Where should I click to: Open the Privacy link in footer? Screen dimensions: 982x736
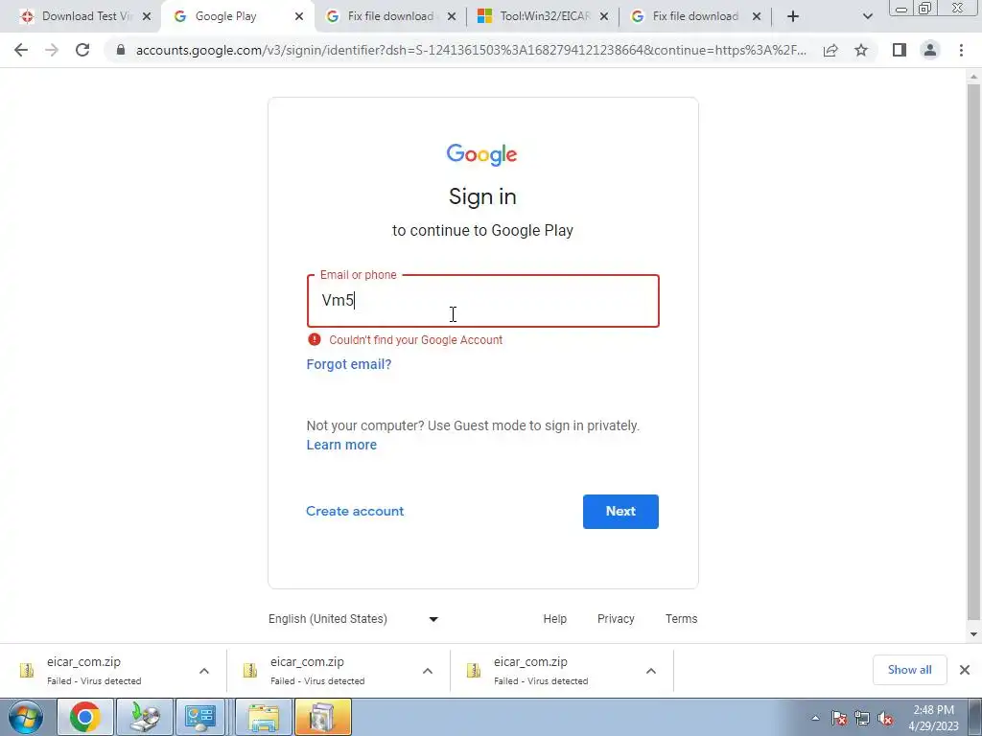(x=616, y=619)
